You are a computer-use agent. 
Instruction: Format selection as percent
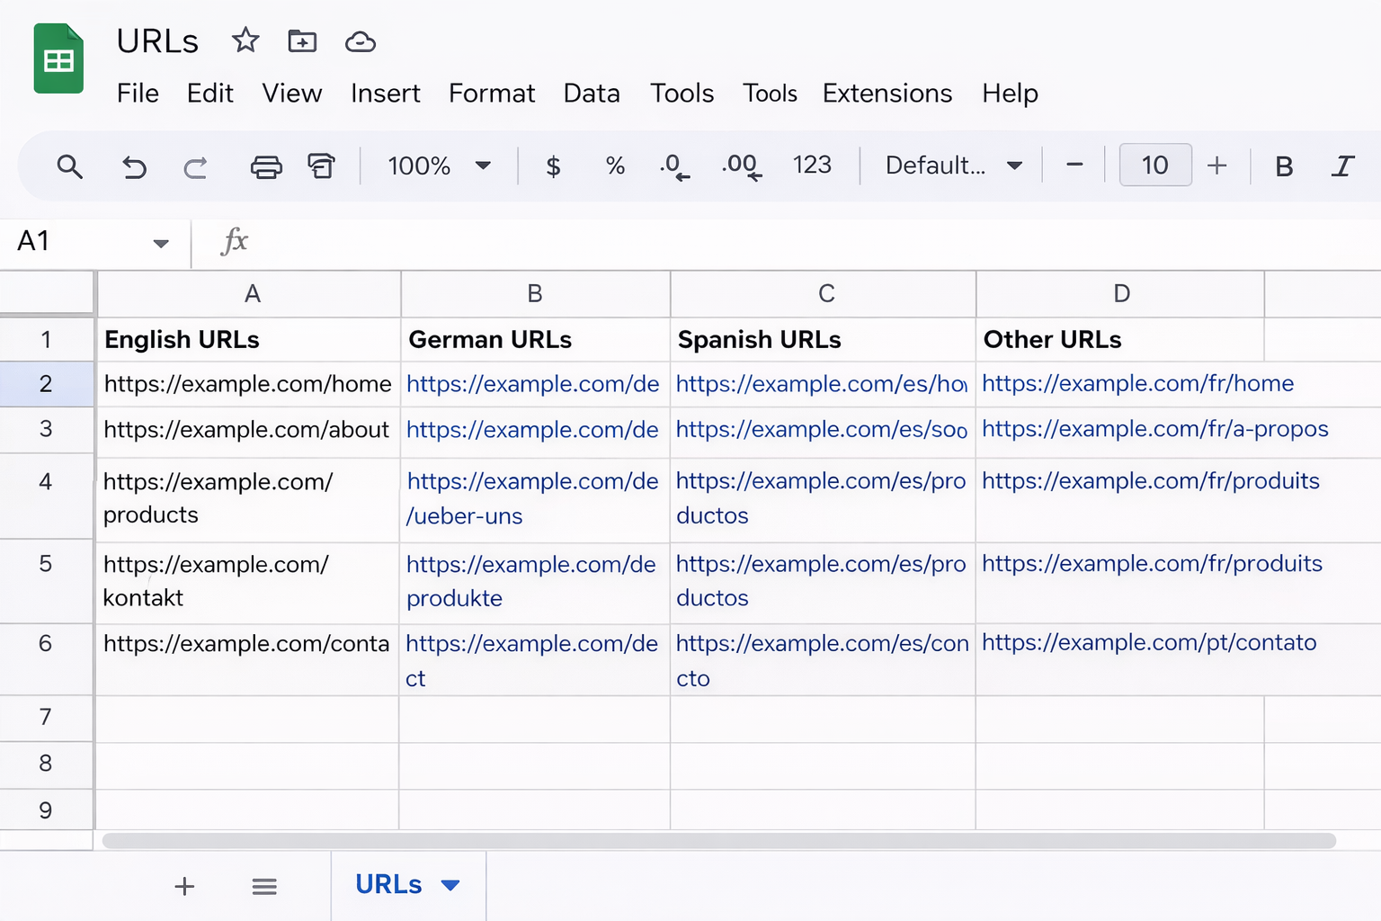[615, 166]
